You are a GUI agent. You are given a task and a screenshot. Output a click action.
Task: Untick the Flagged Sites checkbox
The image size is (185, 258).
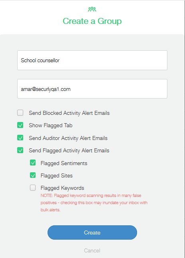(x=33, y=175)
